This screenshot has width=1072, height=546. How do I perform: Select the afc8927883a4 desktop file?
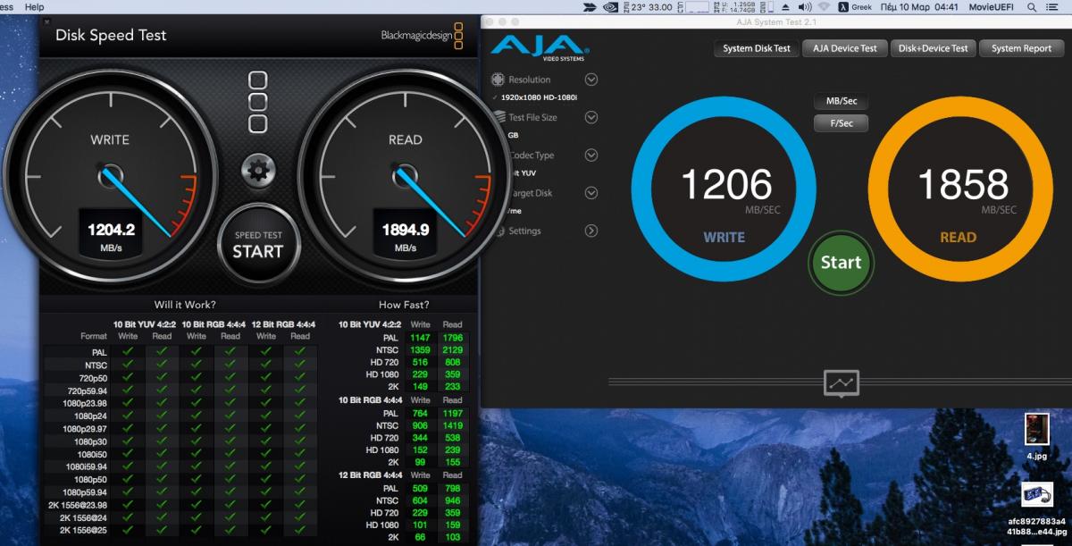tap(1036, 509)
